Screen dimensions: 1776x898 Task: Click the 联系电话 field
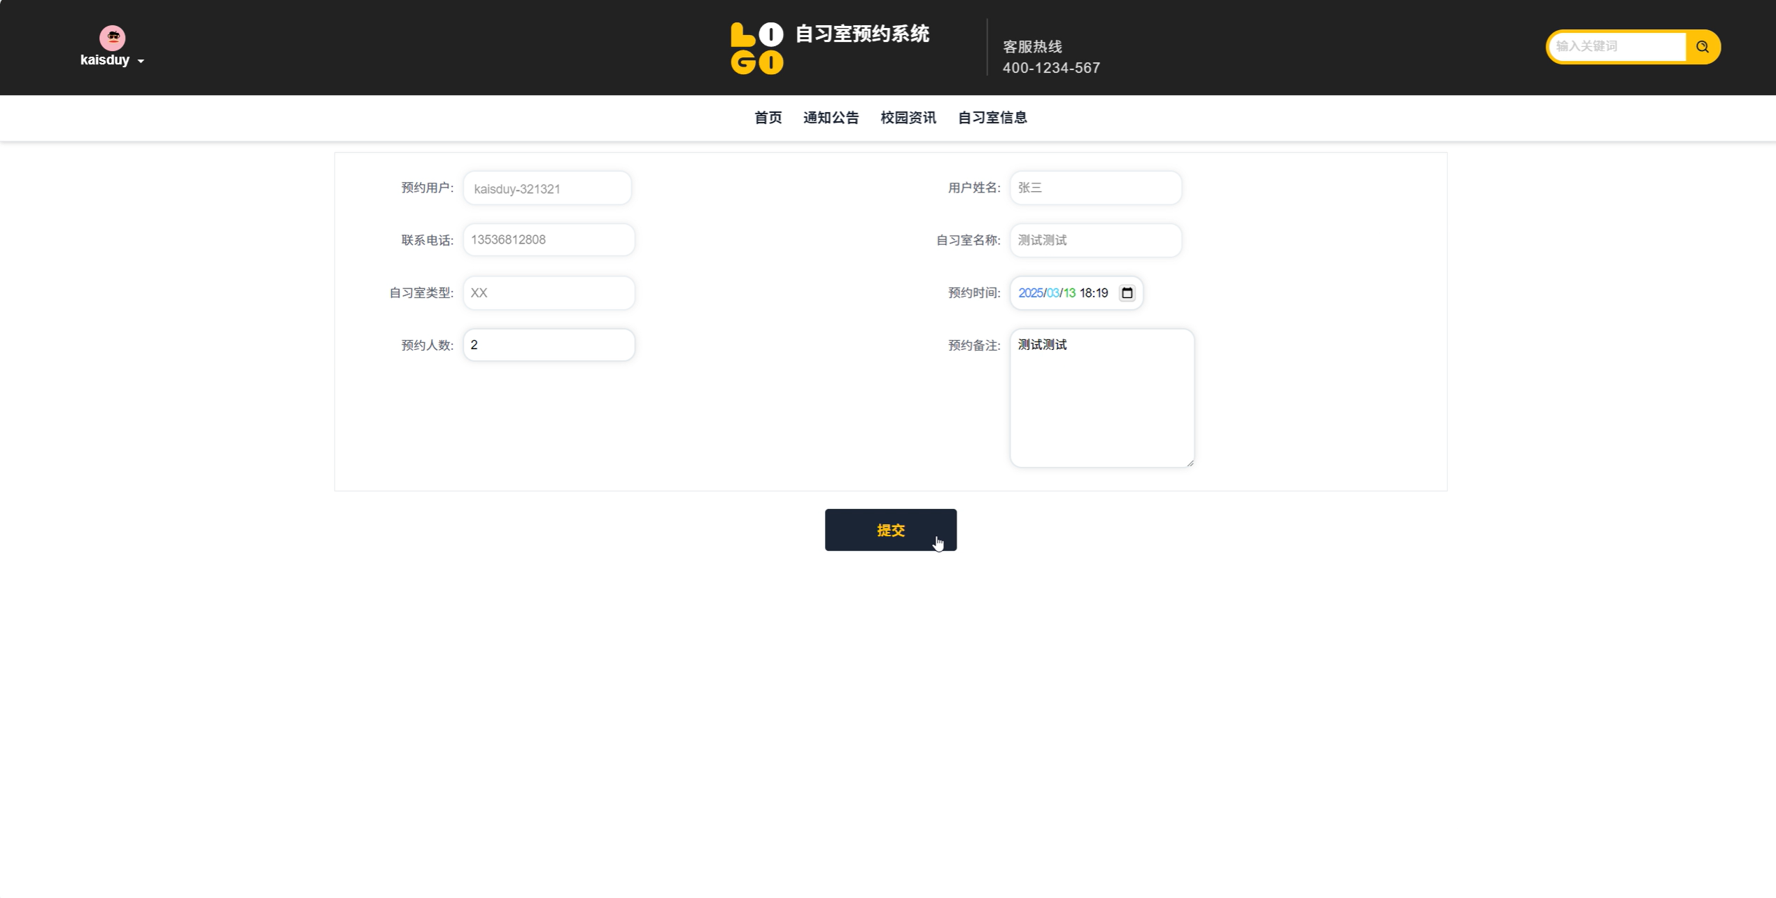click(549, 240)
